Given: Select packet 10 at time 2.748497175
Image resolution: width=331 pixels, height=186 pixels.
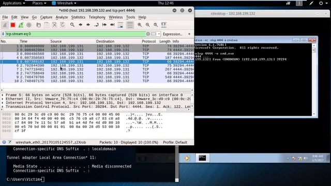Looking at the screenshot, I should click(x=97, y=81).
